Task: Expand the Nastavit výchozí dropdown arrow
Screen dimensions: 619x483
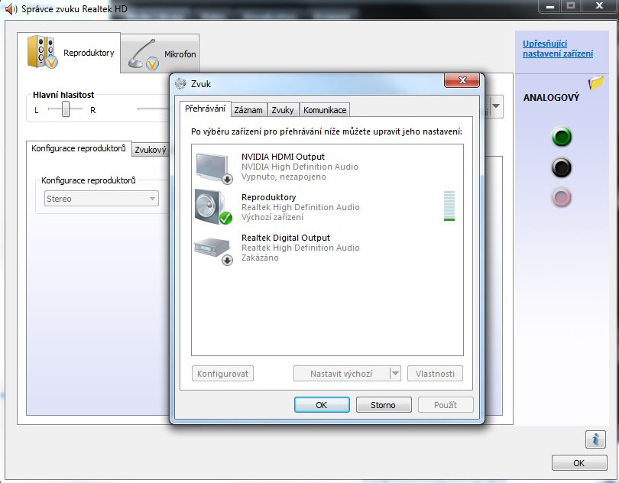Action: 395,373
